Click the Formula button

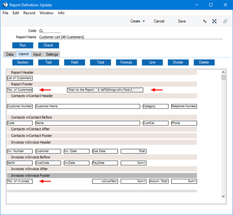click(x=126, y=62)
